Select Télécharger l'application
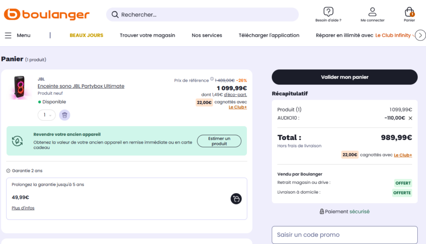426x244 pixels. (269, 35)
